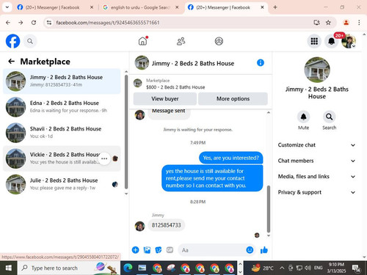Click the View buyer button

coord(165,99)
